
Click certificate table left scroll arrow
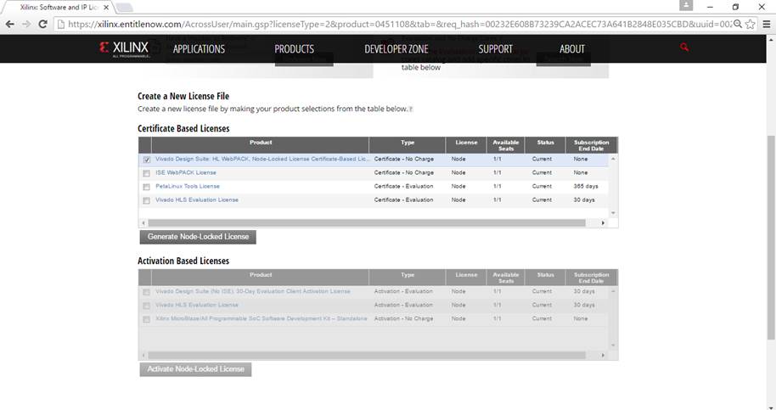pos(143,223)
